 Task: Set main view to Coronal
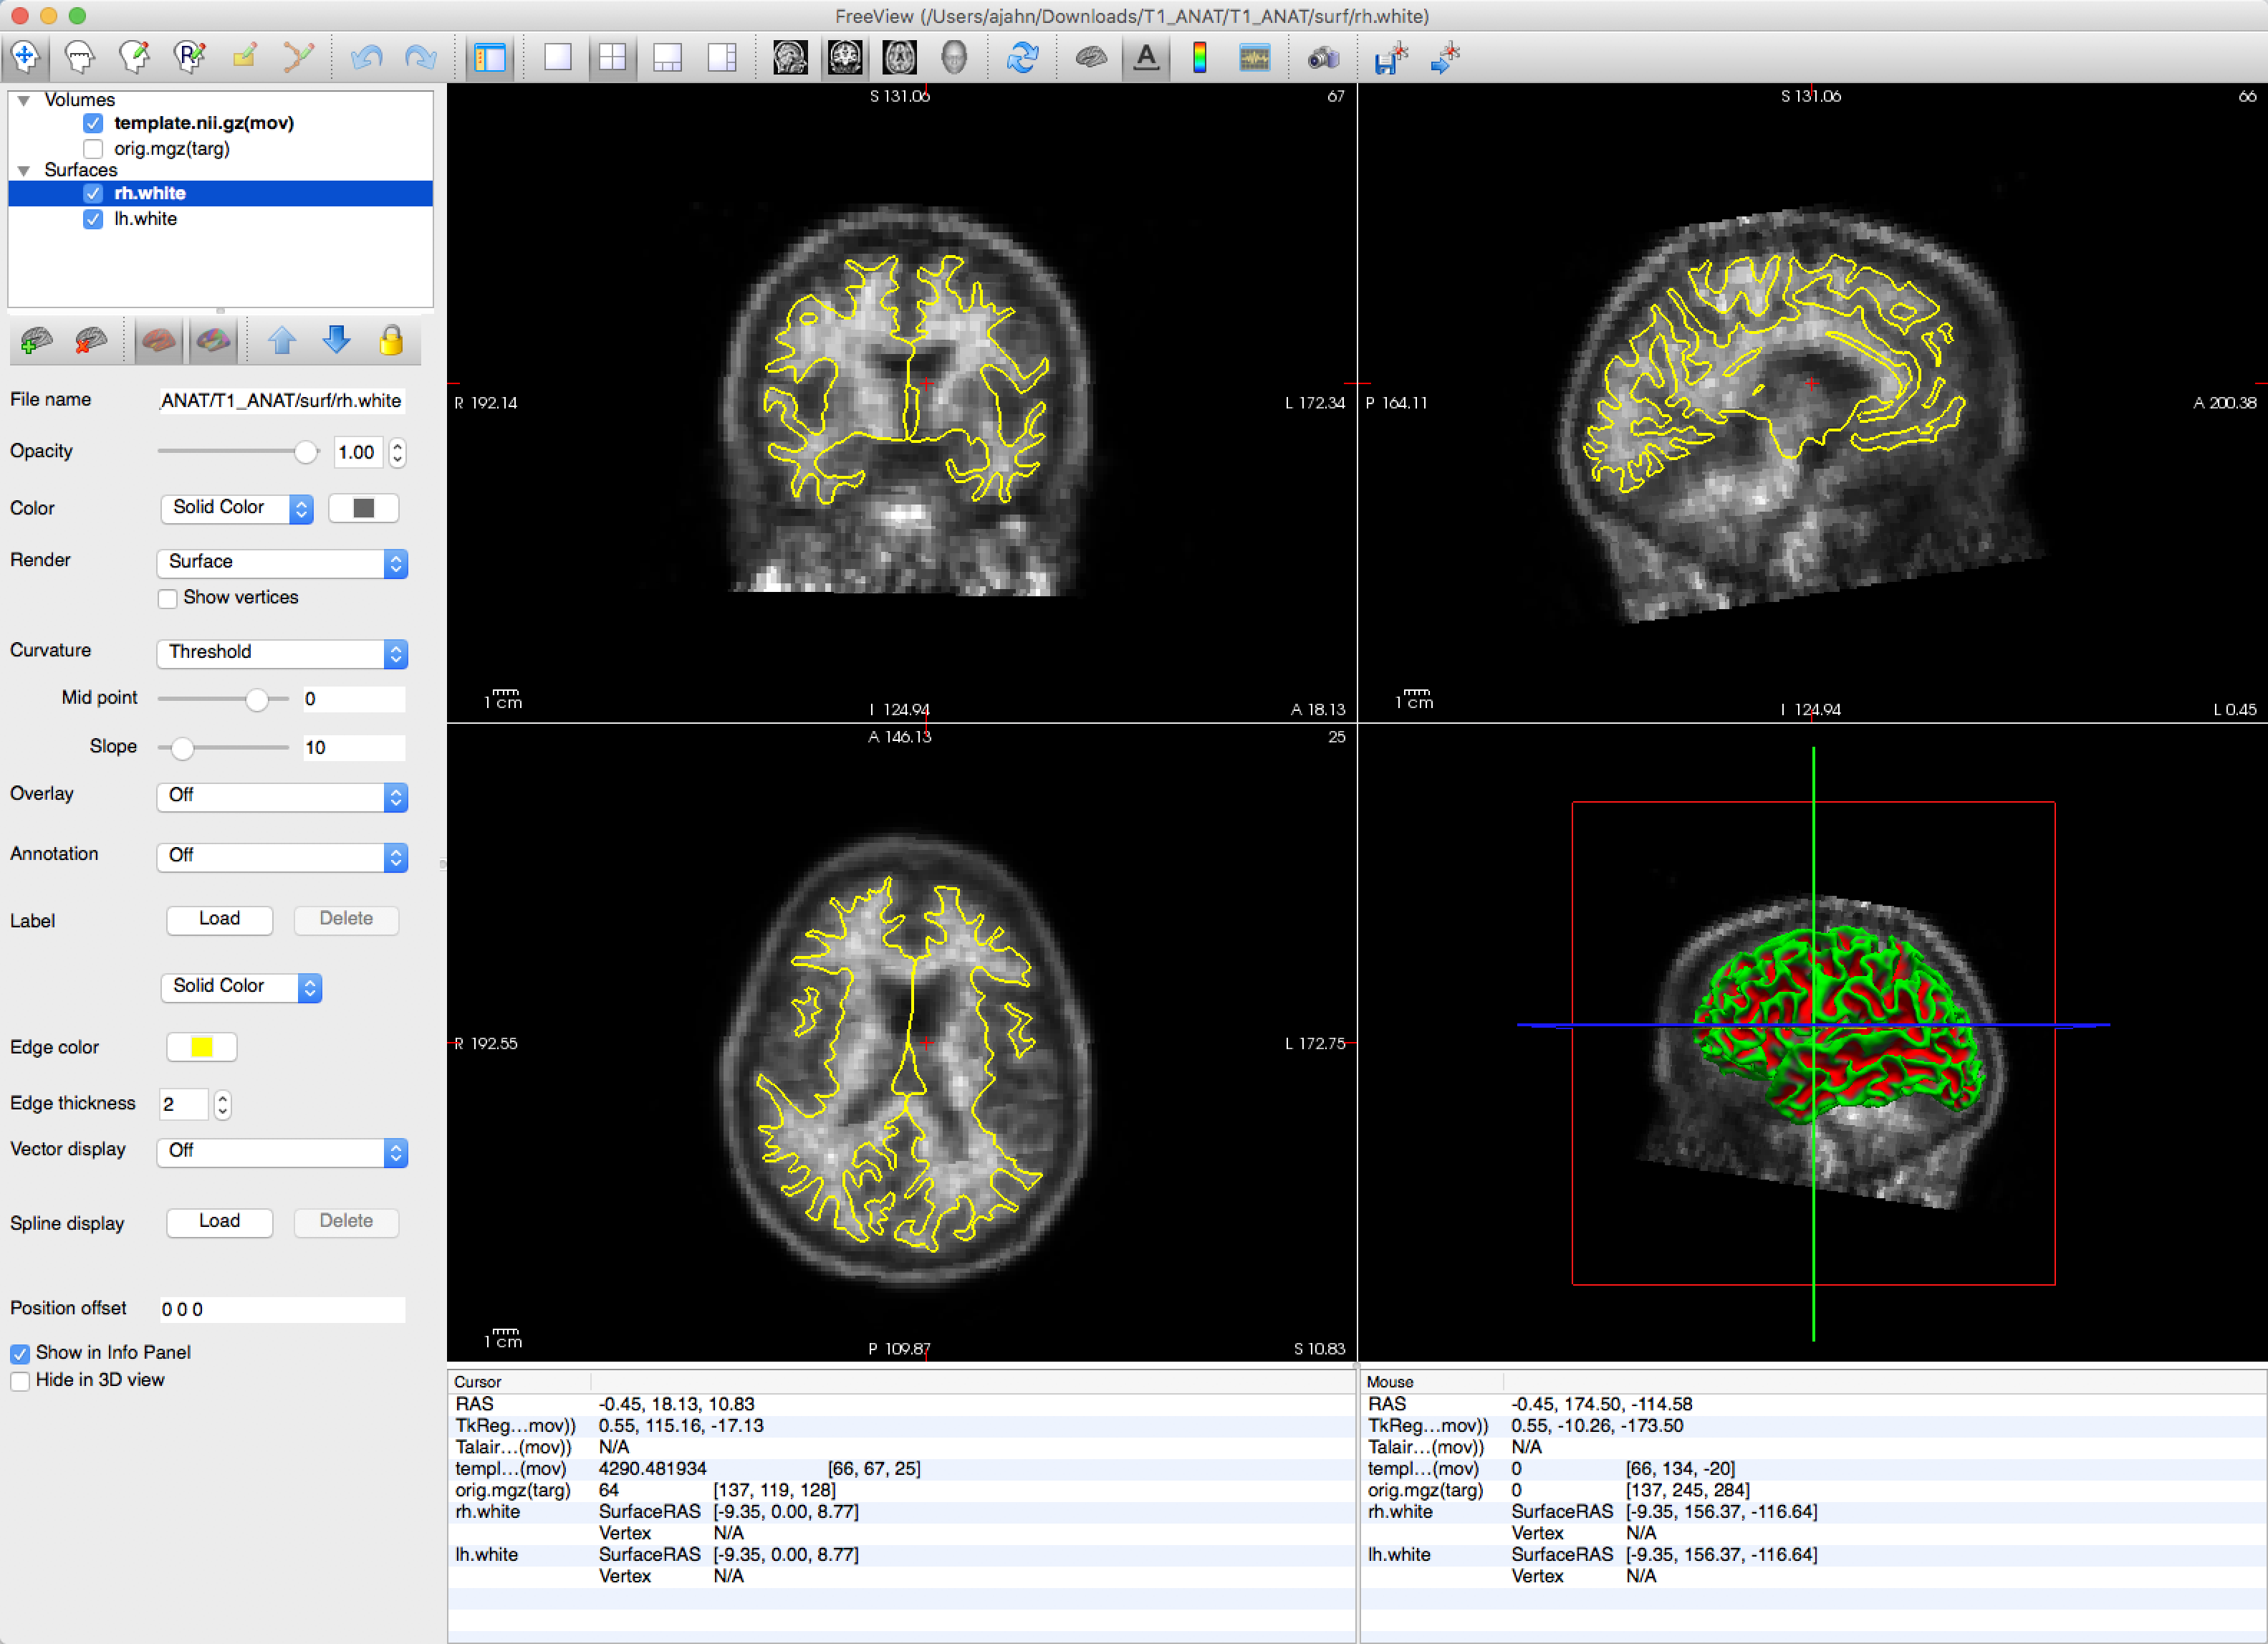tap(845, 57)
